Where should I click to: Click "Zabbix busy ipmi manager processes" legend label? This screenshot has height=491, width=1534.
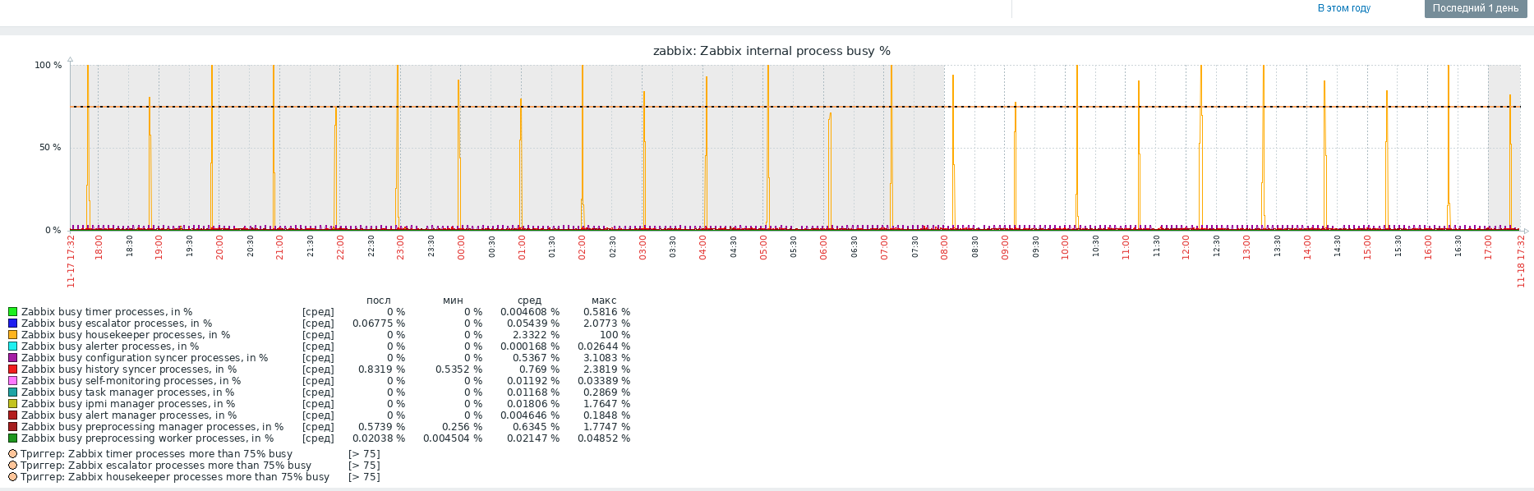[x=128, y=404]
